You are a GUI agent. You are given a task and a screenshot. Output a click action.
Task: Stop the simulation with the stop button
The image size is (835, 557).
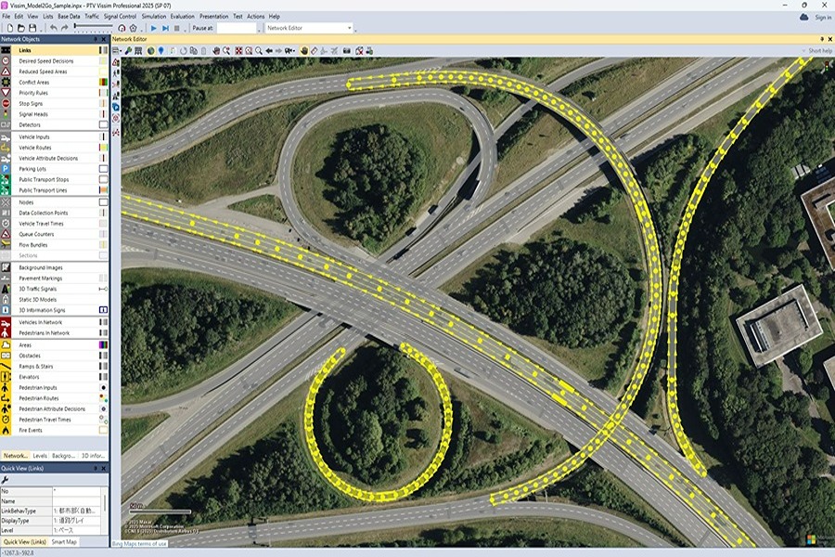click(178, 28)
